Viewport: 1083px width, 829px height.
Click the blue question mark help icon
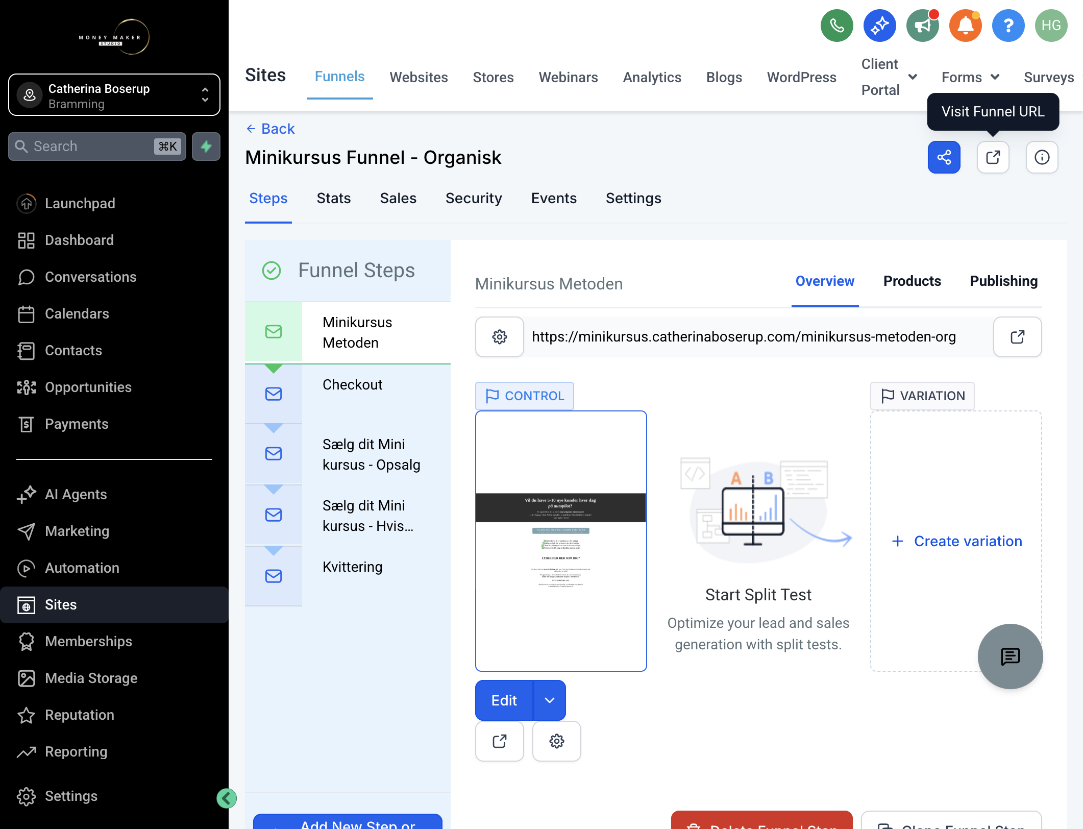pos(1008,26)
